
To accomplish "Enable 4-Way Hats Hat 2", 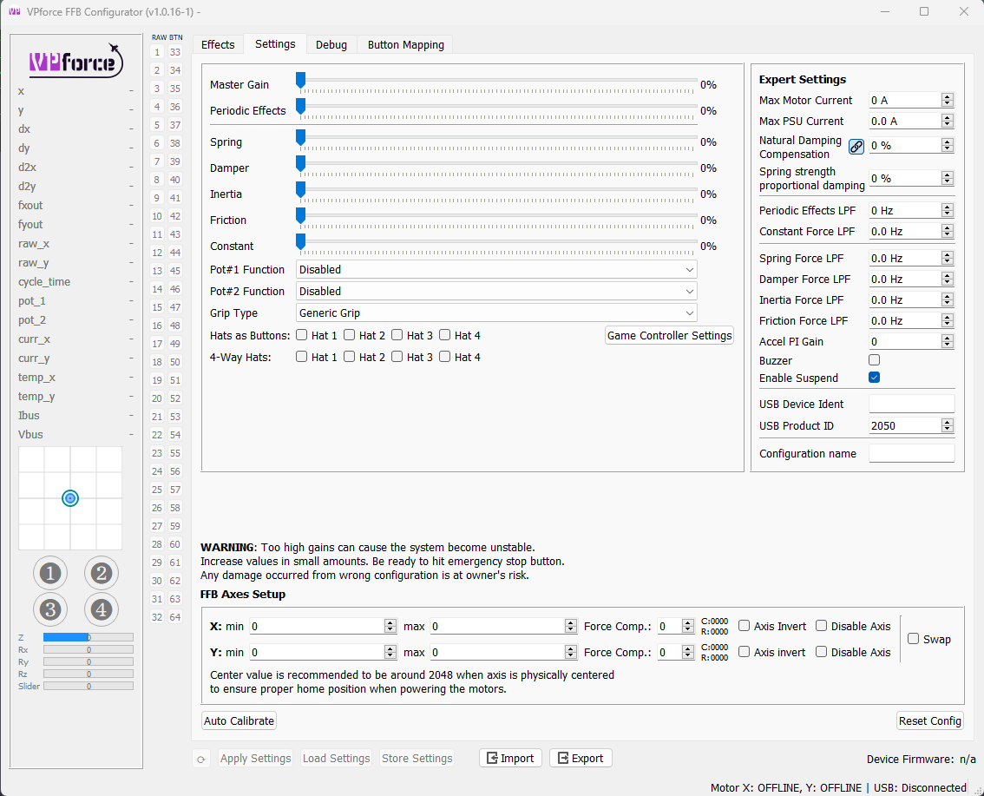I will (x=350, y=357).
